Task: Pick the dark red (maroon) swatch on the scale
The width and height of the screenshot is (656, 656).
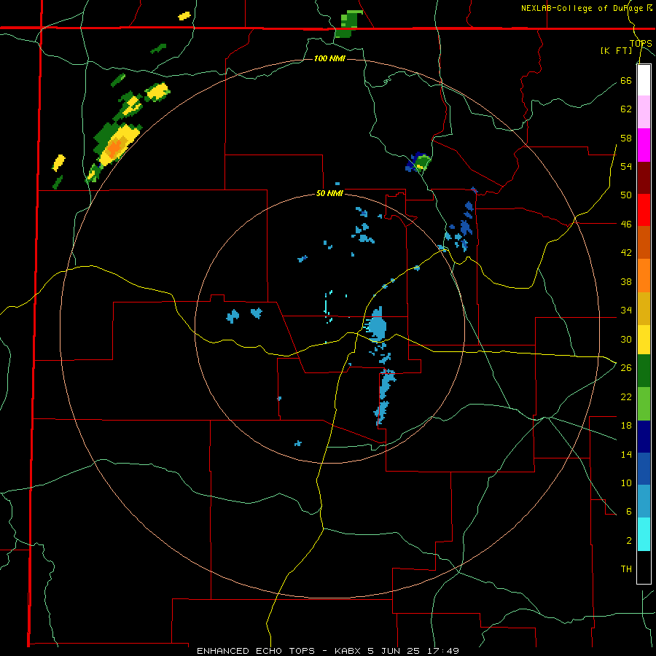Action: 644,177
